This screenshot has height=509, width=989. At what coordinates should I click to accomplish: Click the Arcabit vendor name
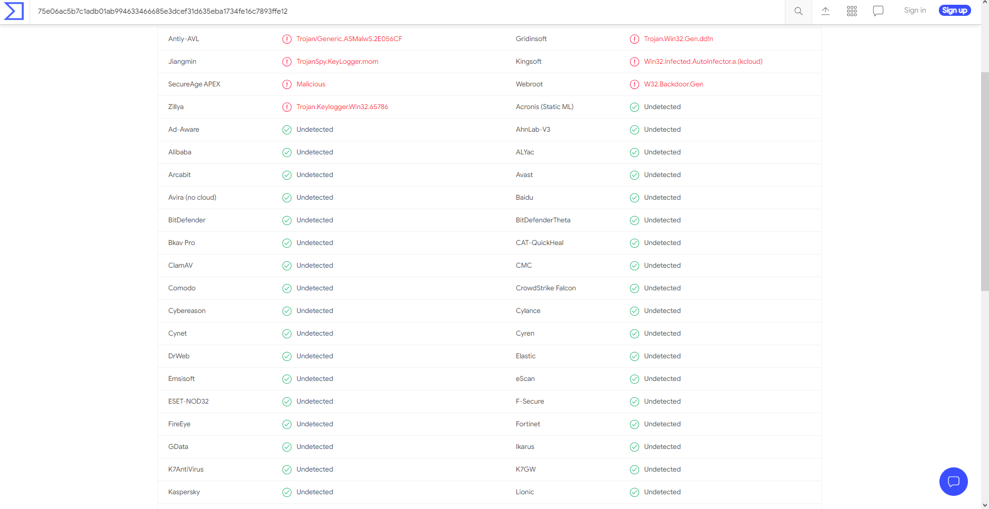[179, 175]
